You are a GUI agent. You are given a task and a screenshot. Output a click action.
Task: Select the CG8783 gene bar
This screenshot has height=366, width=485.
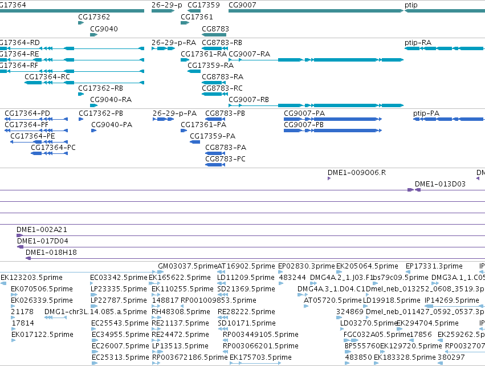pyautogui.click(x=214, y=35)
